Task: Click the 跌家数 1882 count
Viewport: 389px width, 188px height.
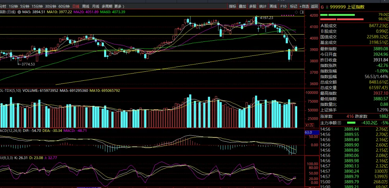Action: click(384, 116)
